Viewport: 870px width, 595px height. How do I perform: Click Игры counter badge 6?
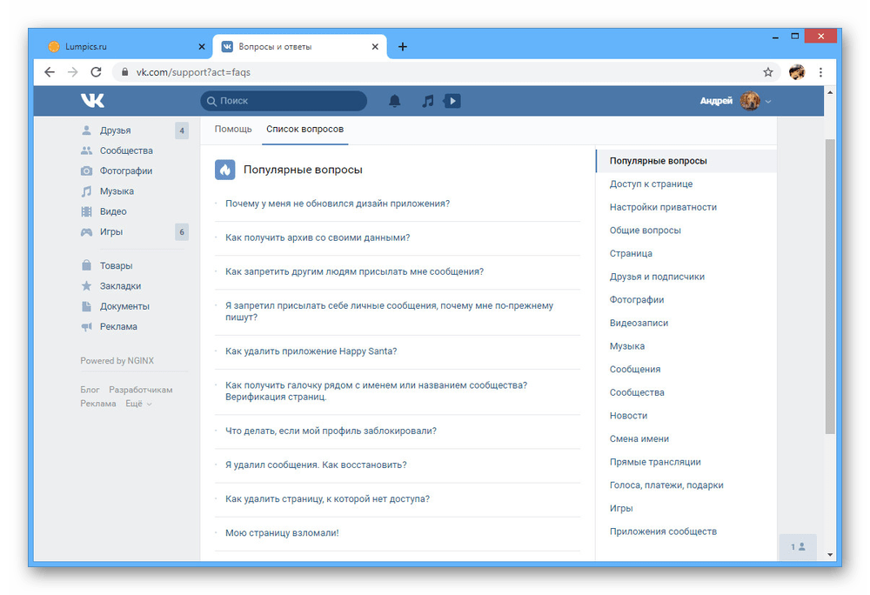(182, 232)
